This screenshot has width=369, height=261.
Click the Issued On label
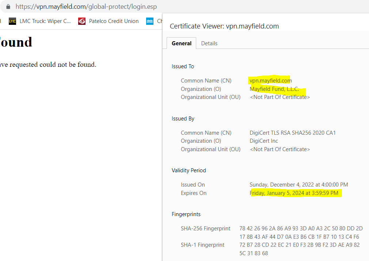(193, 185)
